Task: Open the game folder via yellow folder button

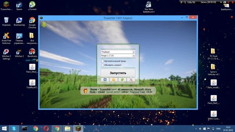Action: coord(113,80)
